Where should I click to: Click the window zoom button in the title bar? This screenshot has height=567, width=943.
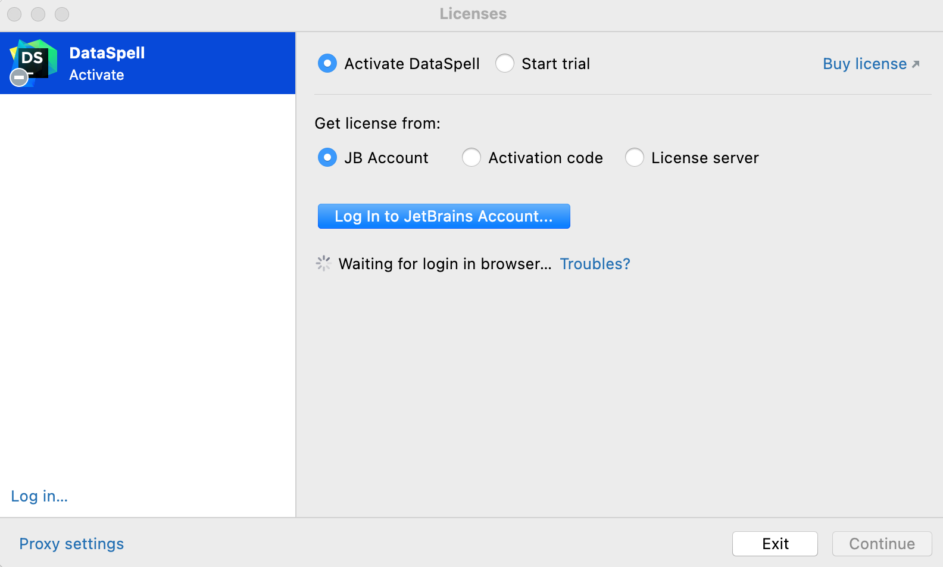(x=62, y=14)
